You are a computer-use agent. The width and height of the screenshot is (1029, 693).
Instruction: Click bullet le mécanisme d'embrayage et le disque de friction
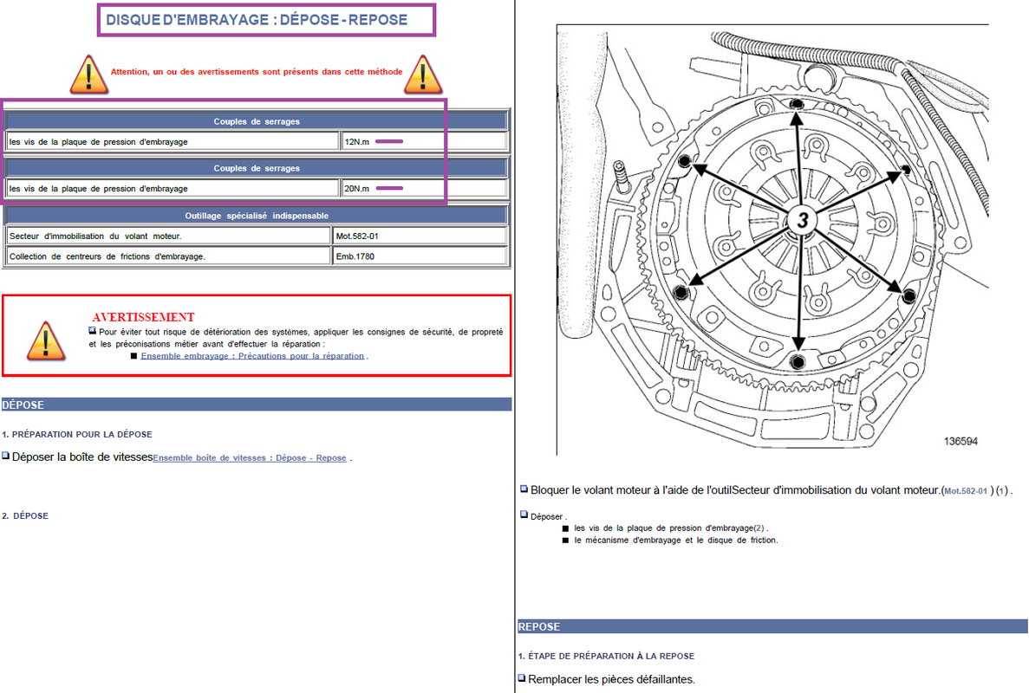pyautogui.click(x=676, y=541)
